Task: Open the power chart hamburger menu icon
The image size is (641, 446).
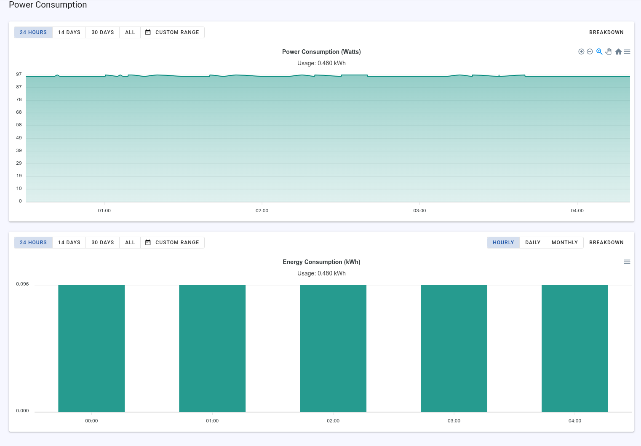Action: [x=627, y=51]
